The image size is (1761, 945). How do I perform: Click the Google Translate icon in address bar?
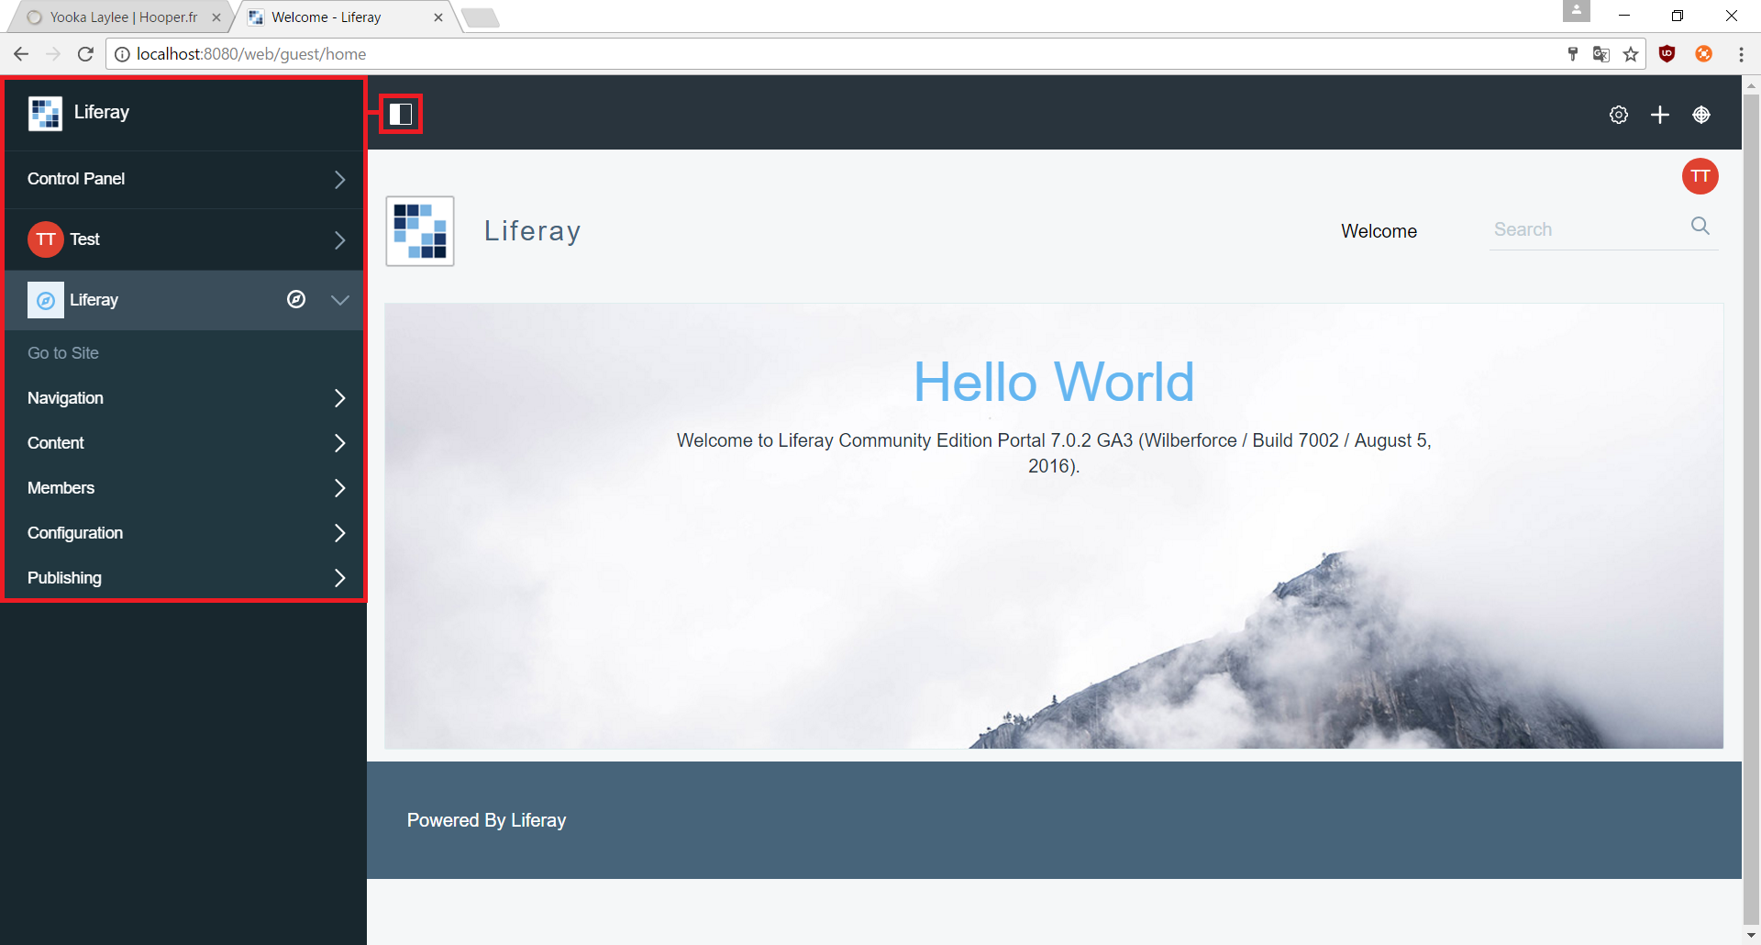point(1601,53)
